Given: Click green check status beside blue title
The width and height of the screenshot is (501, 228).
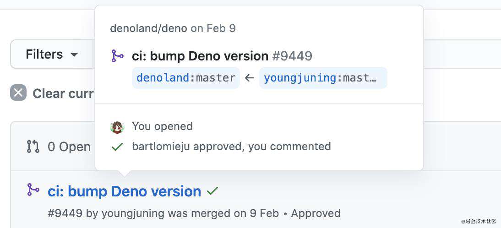Looking at the screenshot, I should pos(212,191).
